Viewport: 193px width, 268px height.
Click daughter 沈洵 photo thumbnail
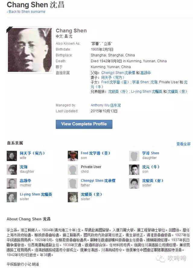pos(12,170)
